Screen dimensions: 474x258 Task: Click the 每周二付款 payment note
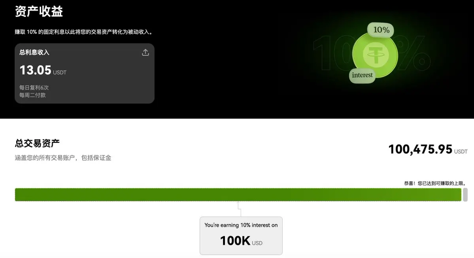pyautogui.click(x=32, y=95)
